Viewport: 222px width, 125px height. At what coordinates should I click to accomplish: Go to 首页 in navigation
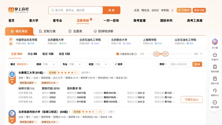[11, 21]
